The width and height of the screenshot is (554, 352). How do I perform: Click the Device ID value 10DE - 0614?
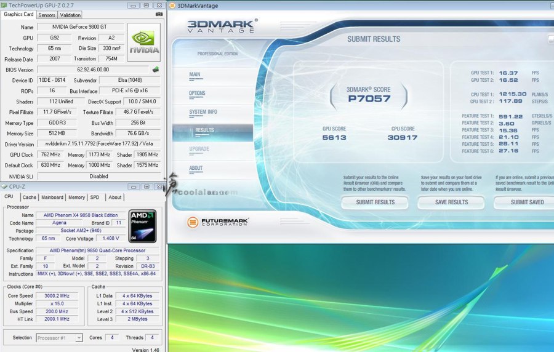[x=52, y=80]
